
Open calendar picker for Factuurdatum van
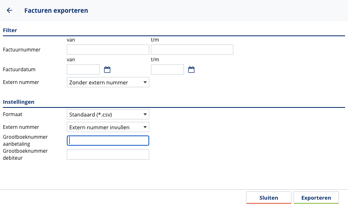coord(107,70)
